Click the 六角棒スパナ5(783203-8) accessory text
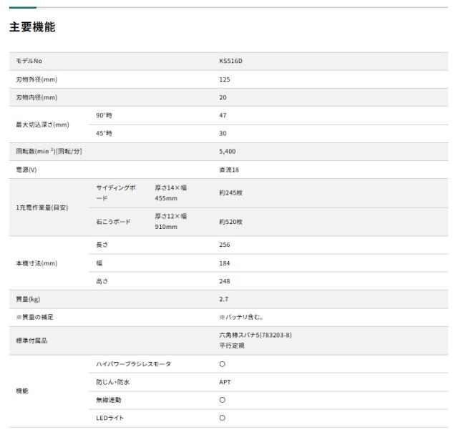The image size is (458, 435). 255,335
